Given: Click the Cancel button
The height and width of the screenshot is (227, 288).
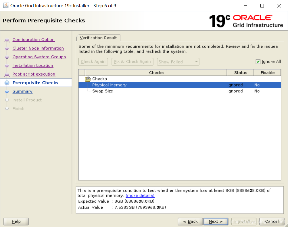Looking at the screenshot, I should pos(272,222).
